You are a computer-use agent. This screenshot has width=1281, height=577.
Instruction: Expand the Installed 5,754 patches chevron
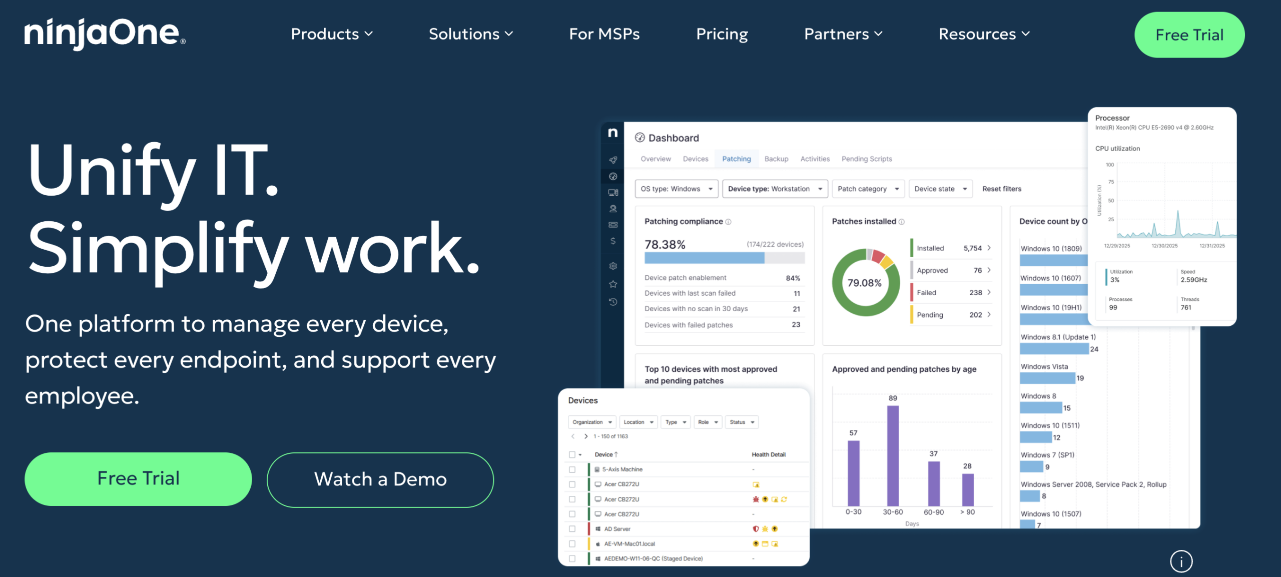pyautogui.click(x=989, y=248)
